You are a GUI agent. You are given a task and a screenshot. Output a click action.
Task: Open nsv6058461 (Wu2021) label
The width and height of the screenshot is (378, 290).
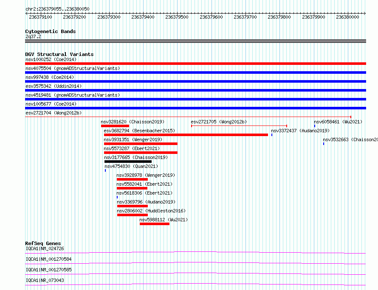(x=338, y=122)
